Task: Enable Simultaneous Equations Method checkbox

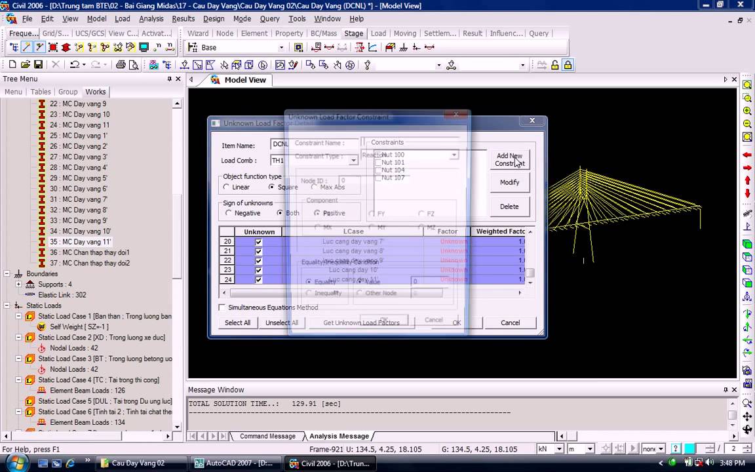Action: (222, 307)
